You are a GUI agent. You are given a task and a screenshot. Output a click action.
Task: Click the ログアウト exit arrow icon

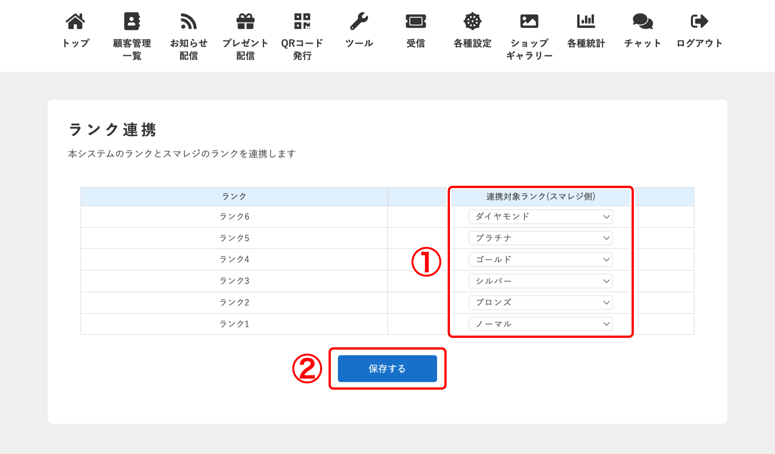coord(699,21)
